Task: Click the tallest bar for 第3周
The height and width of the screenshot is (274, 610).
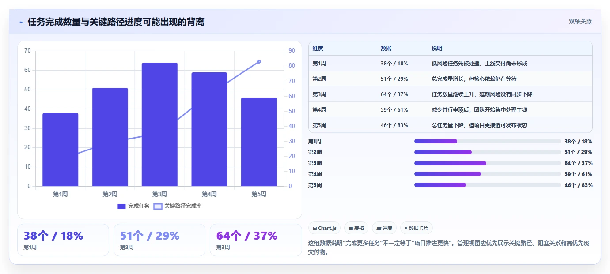Action: 159,124
